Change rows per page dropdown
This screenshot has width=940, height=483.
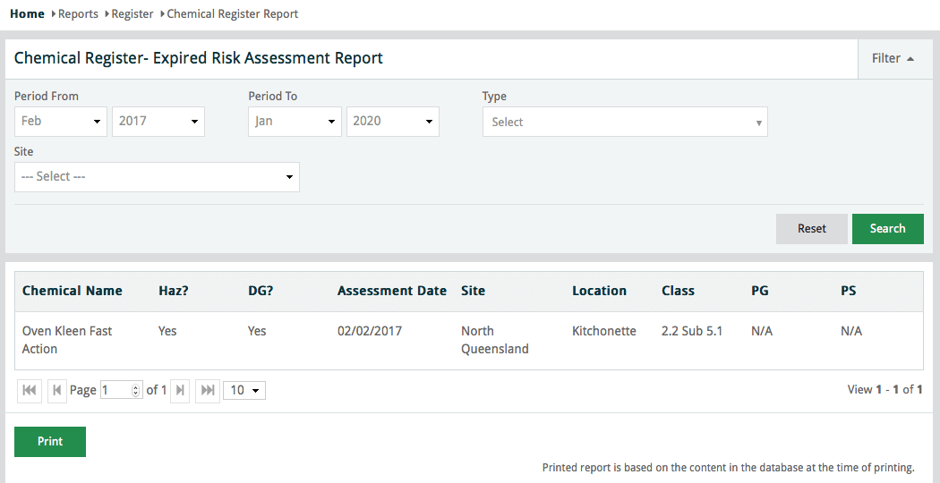click(x=244, y=391)
